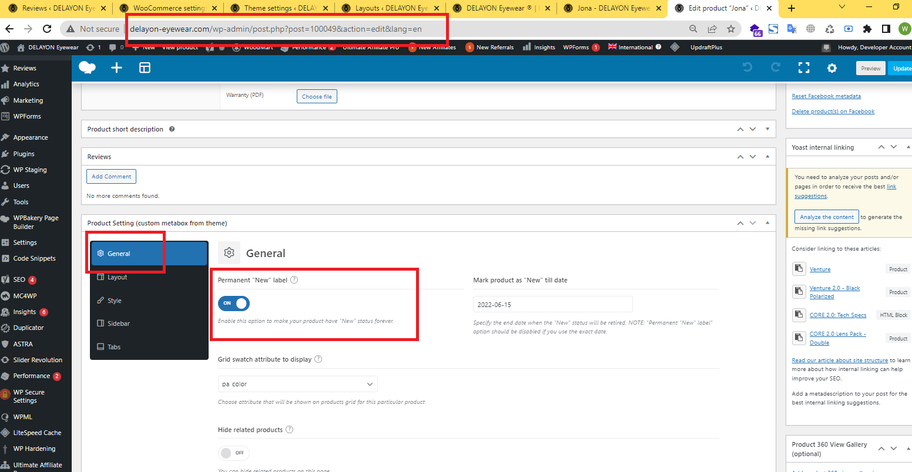Collapse Reviews panel with triangle
Screen dimensions: 912x472
tap(767, 157)
